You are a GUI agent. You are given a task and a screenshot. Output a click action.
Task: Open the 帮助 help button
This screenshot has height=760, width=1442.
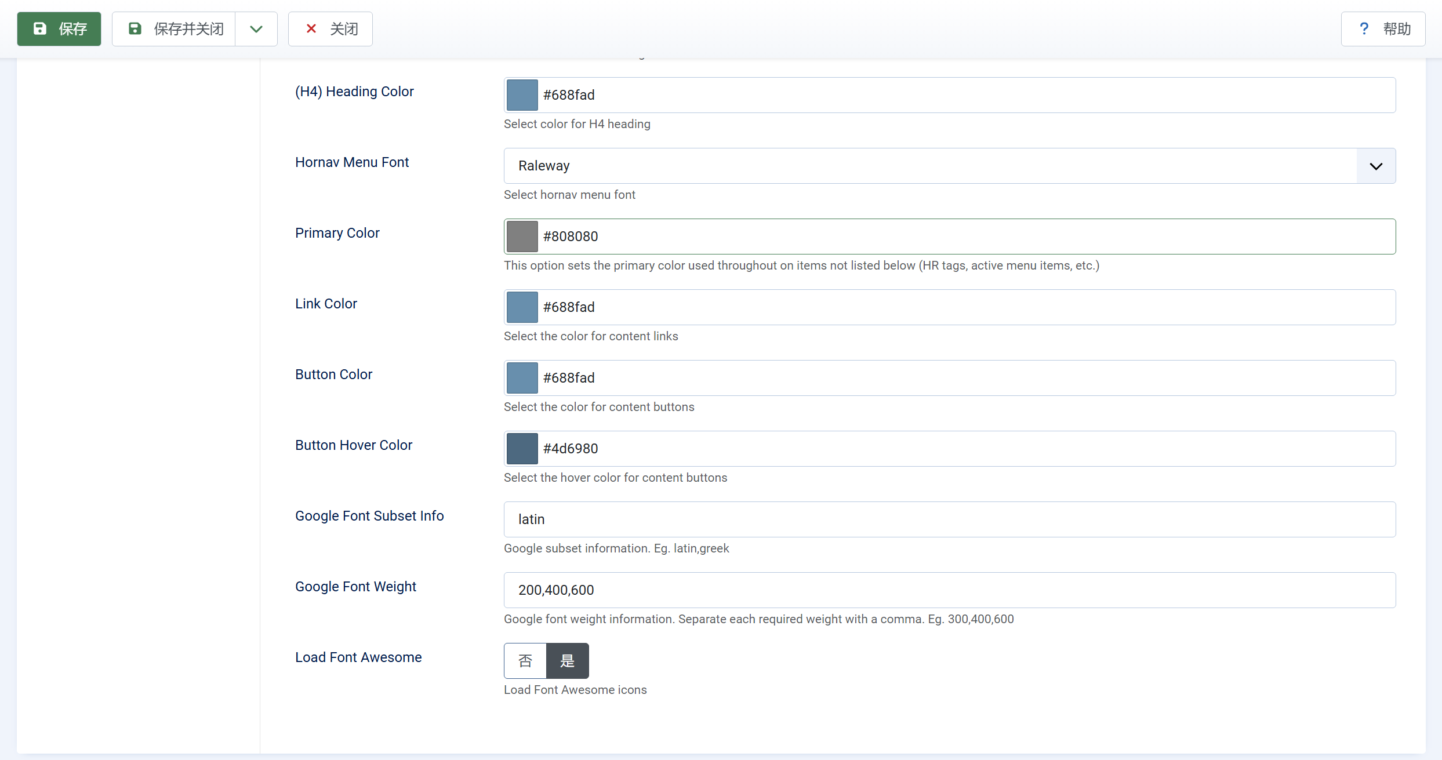[1383, 29]
